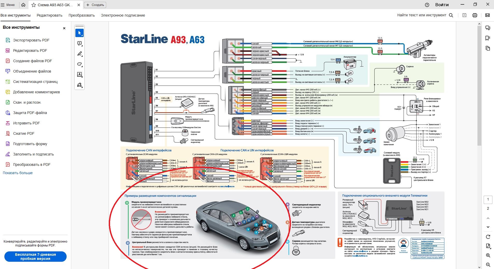The image size is (494, 269).
Task: Go to next page down chevron
Action: tap(488, 227)
